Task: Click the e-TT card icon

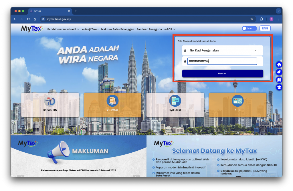Action: [x=237, y=101]
